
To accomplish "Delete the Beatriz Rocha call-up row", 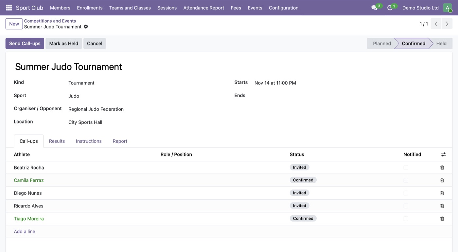I will click(442, 168).
